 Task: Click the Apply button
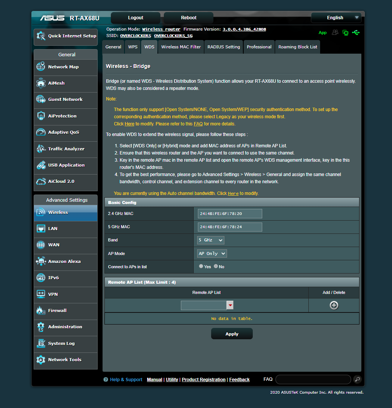(x=232, y=334)
